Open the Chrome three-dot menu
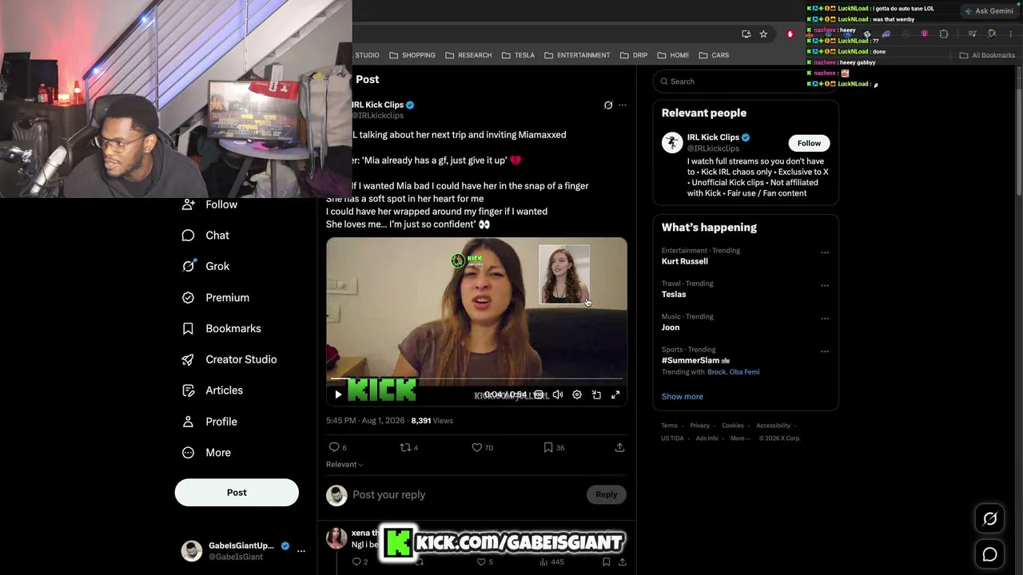The width and height of the screenshot is (1023, 575). pos(1011,34)
